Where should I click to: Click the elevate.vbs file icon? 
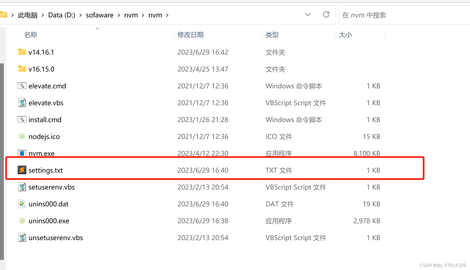pos(22,103)
